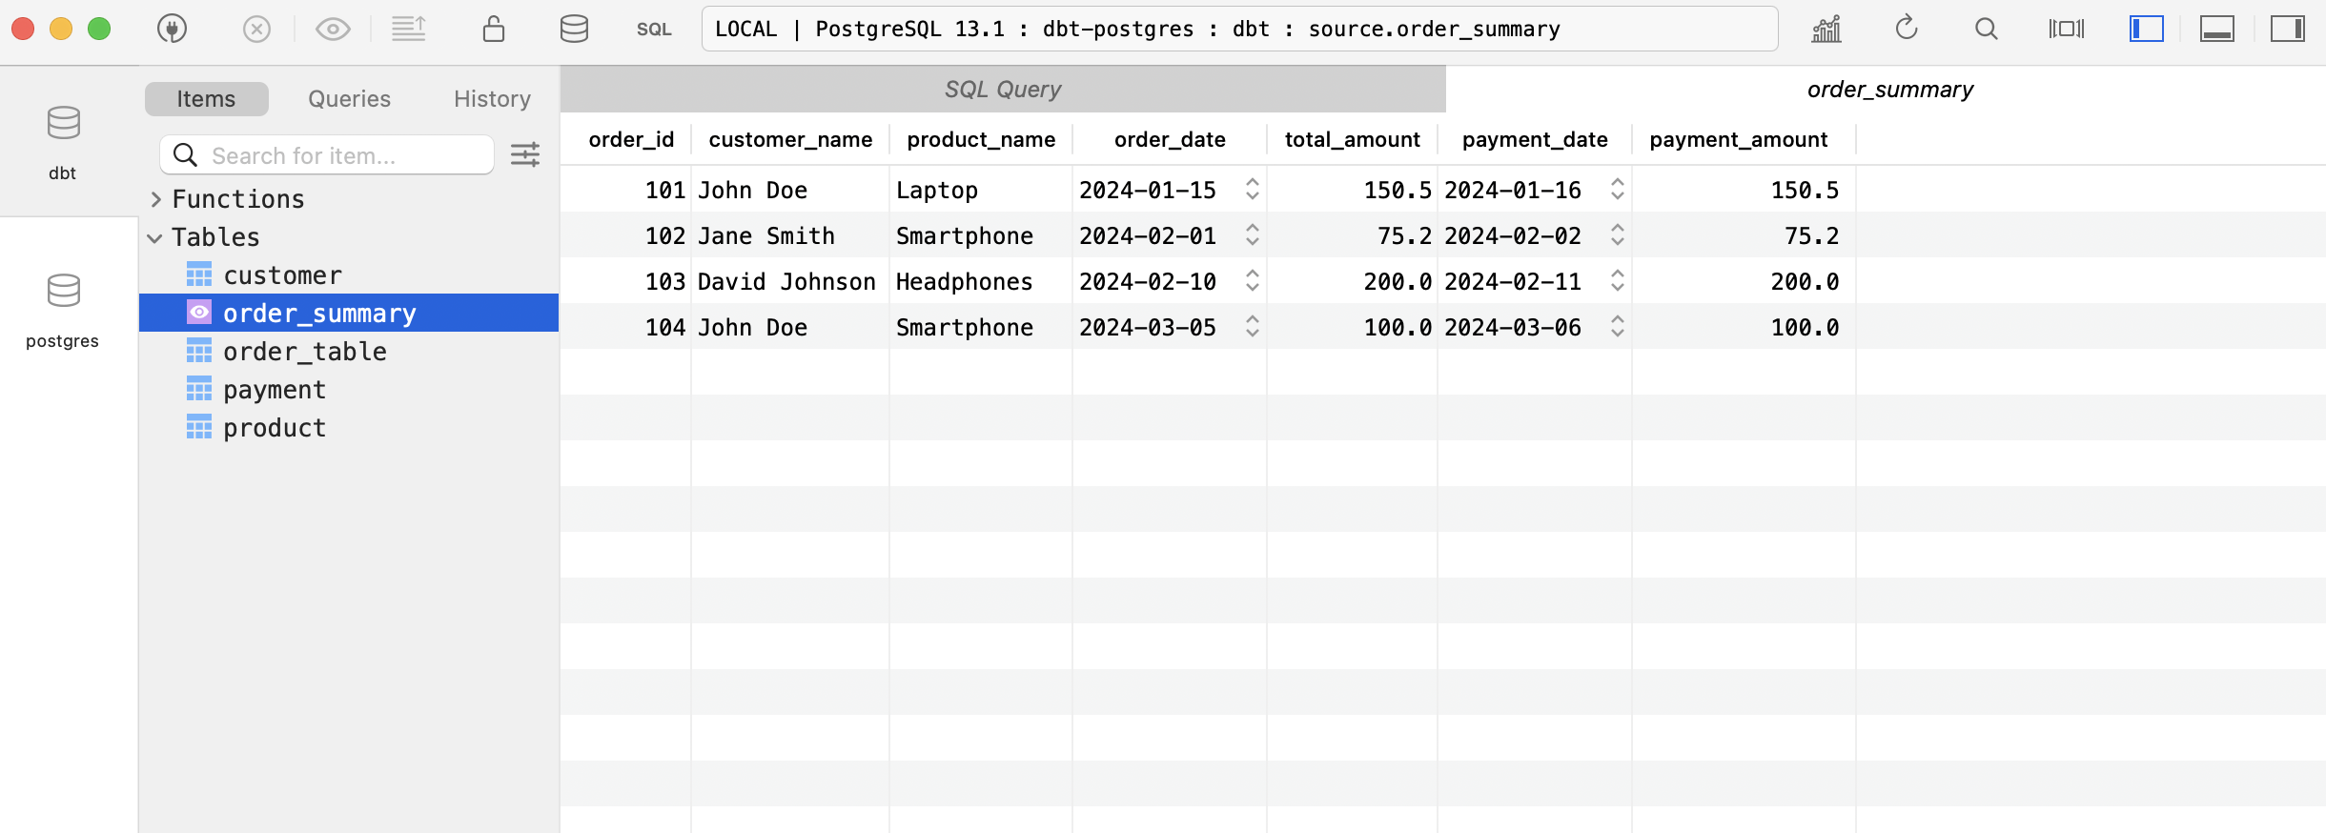Switch to the Queries tab
The height and width of the screenshot is (833, 2326).
pos(349,99)
